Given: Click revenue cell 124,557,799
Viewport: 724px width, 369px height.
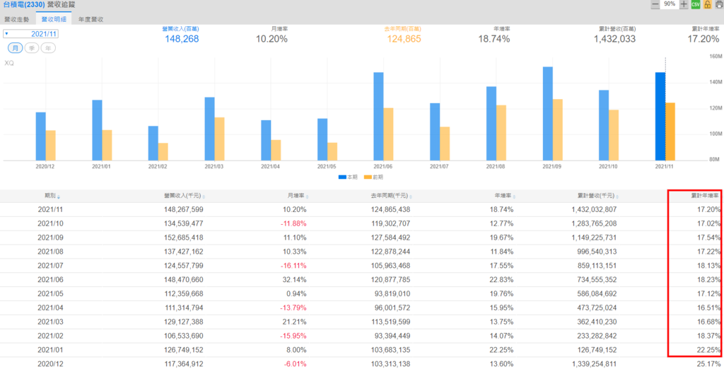Looking at the screenshot, I should pos(183,266).
